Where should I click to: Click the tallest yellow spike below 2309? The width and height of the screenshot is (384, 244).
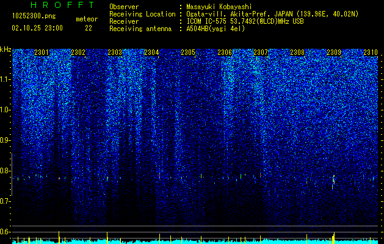[x=333, y=238]
